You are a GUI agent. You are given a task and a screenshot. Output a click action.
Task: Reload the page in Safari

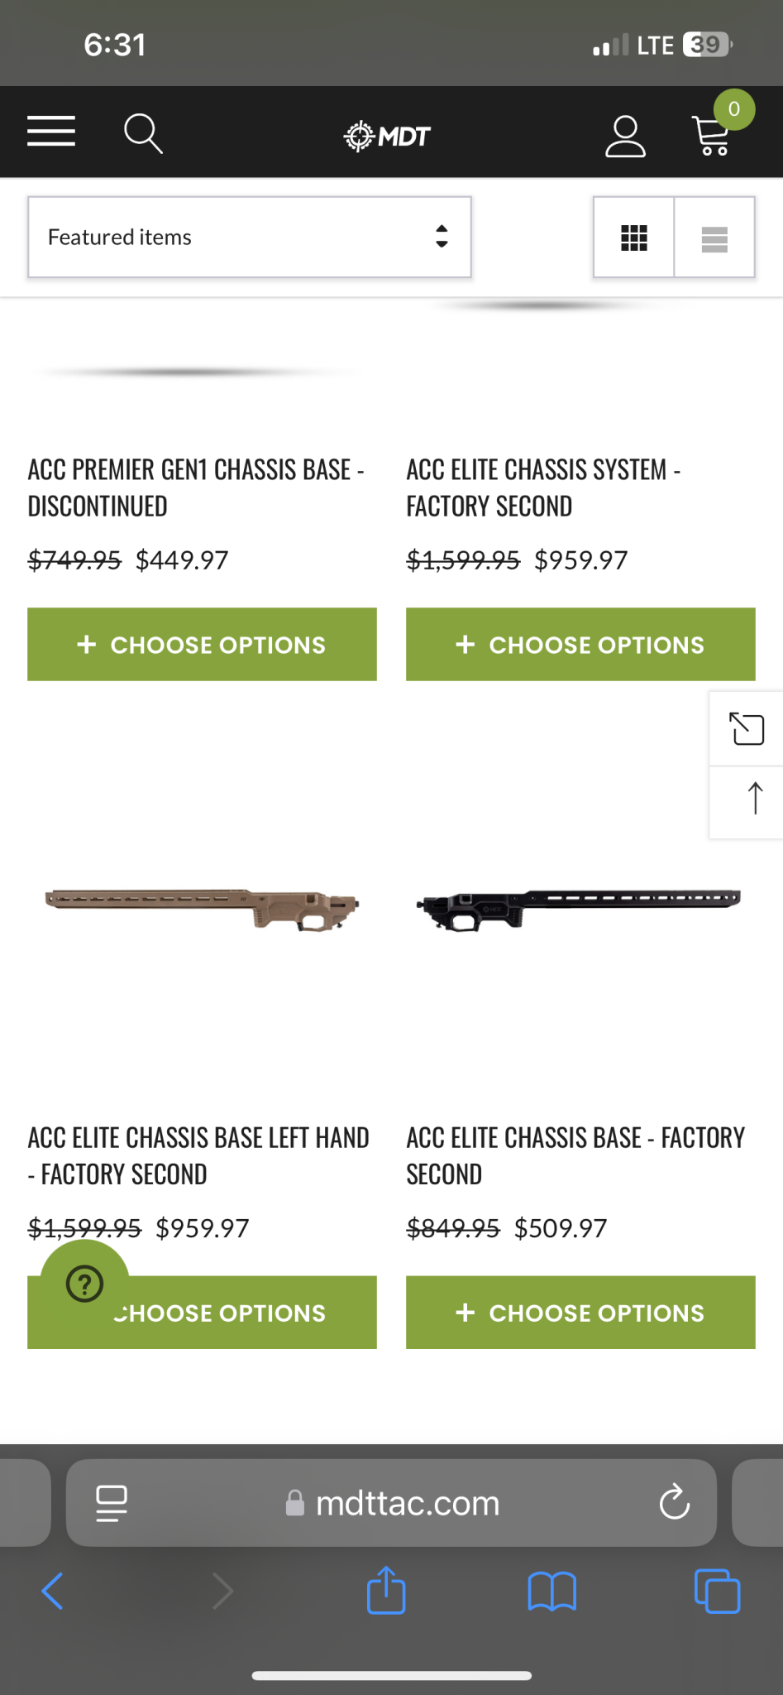674,1502
